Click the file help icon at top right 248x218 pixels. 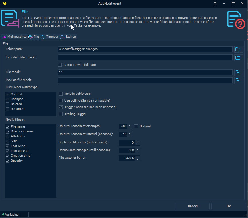point(236,19)
